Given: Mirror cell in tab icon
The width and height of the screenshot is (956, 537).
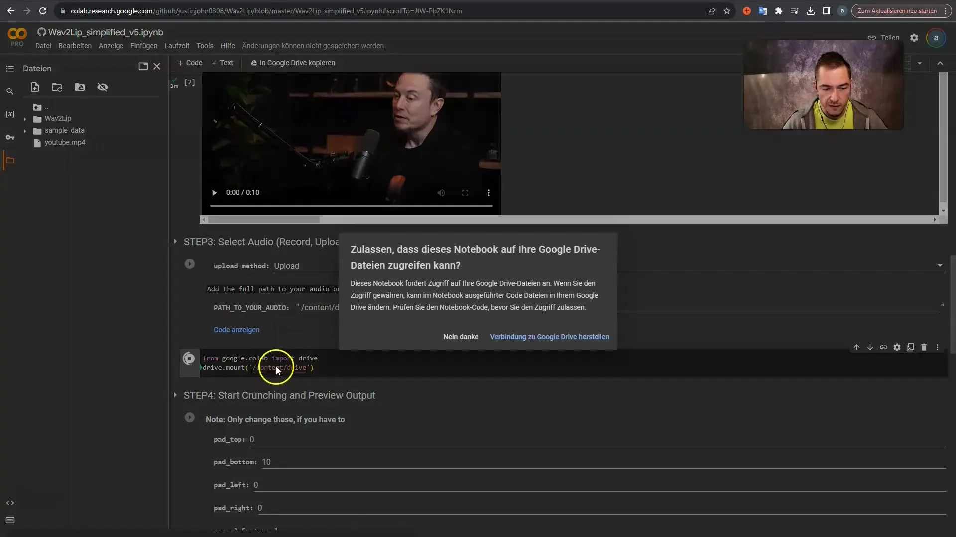Looking at the screenshot, I should coord(910,347).
